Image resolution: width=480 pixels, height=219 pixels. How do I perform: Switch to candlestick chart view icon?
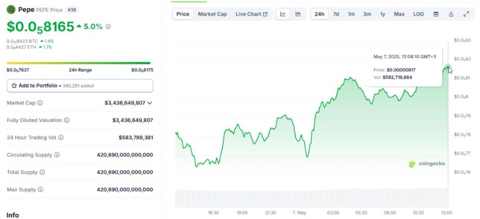[298, 14]
